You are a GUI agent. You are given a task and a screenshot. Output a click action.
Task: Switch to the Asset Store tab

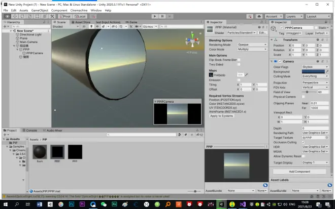click(x=82, y=22)
